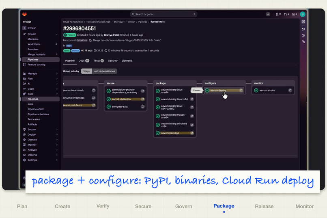The width and height of the screenshot is (327, 218).
Task: Click the Passed pipeline status badge
Action: point(69,35)
